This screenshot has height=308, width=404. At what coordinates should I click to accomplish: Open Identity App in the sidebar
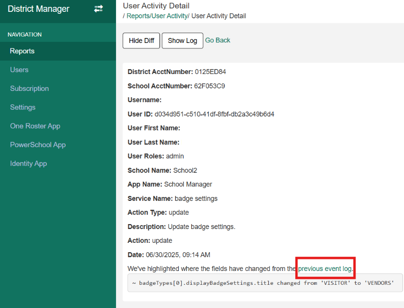(x=28, y=164)
